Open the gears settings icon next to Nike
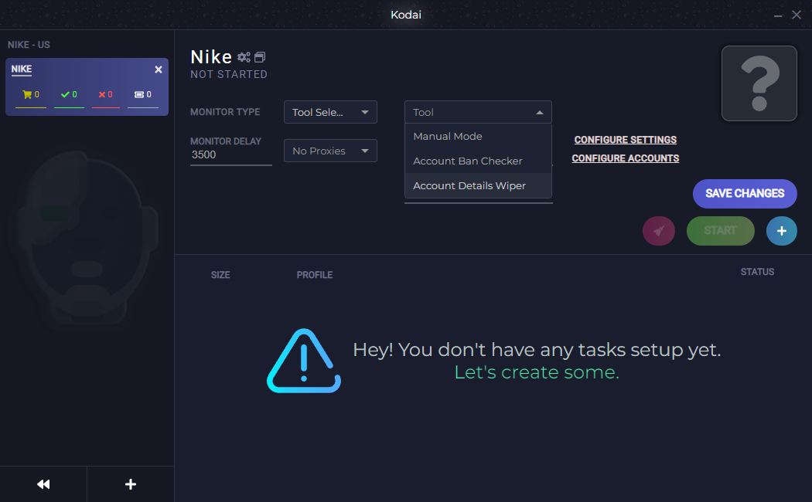Image resolution: width=812 pixels, height=502 pixels. click(x=244, y=57)
